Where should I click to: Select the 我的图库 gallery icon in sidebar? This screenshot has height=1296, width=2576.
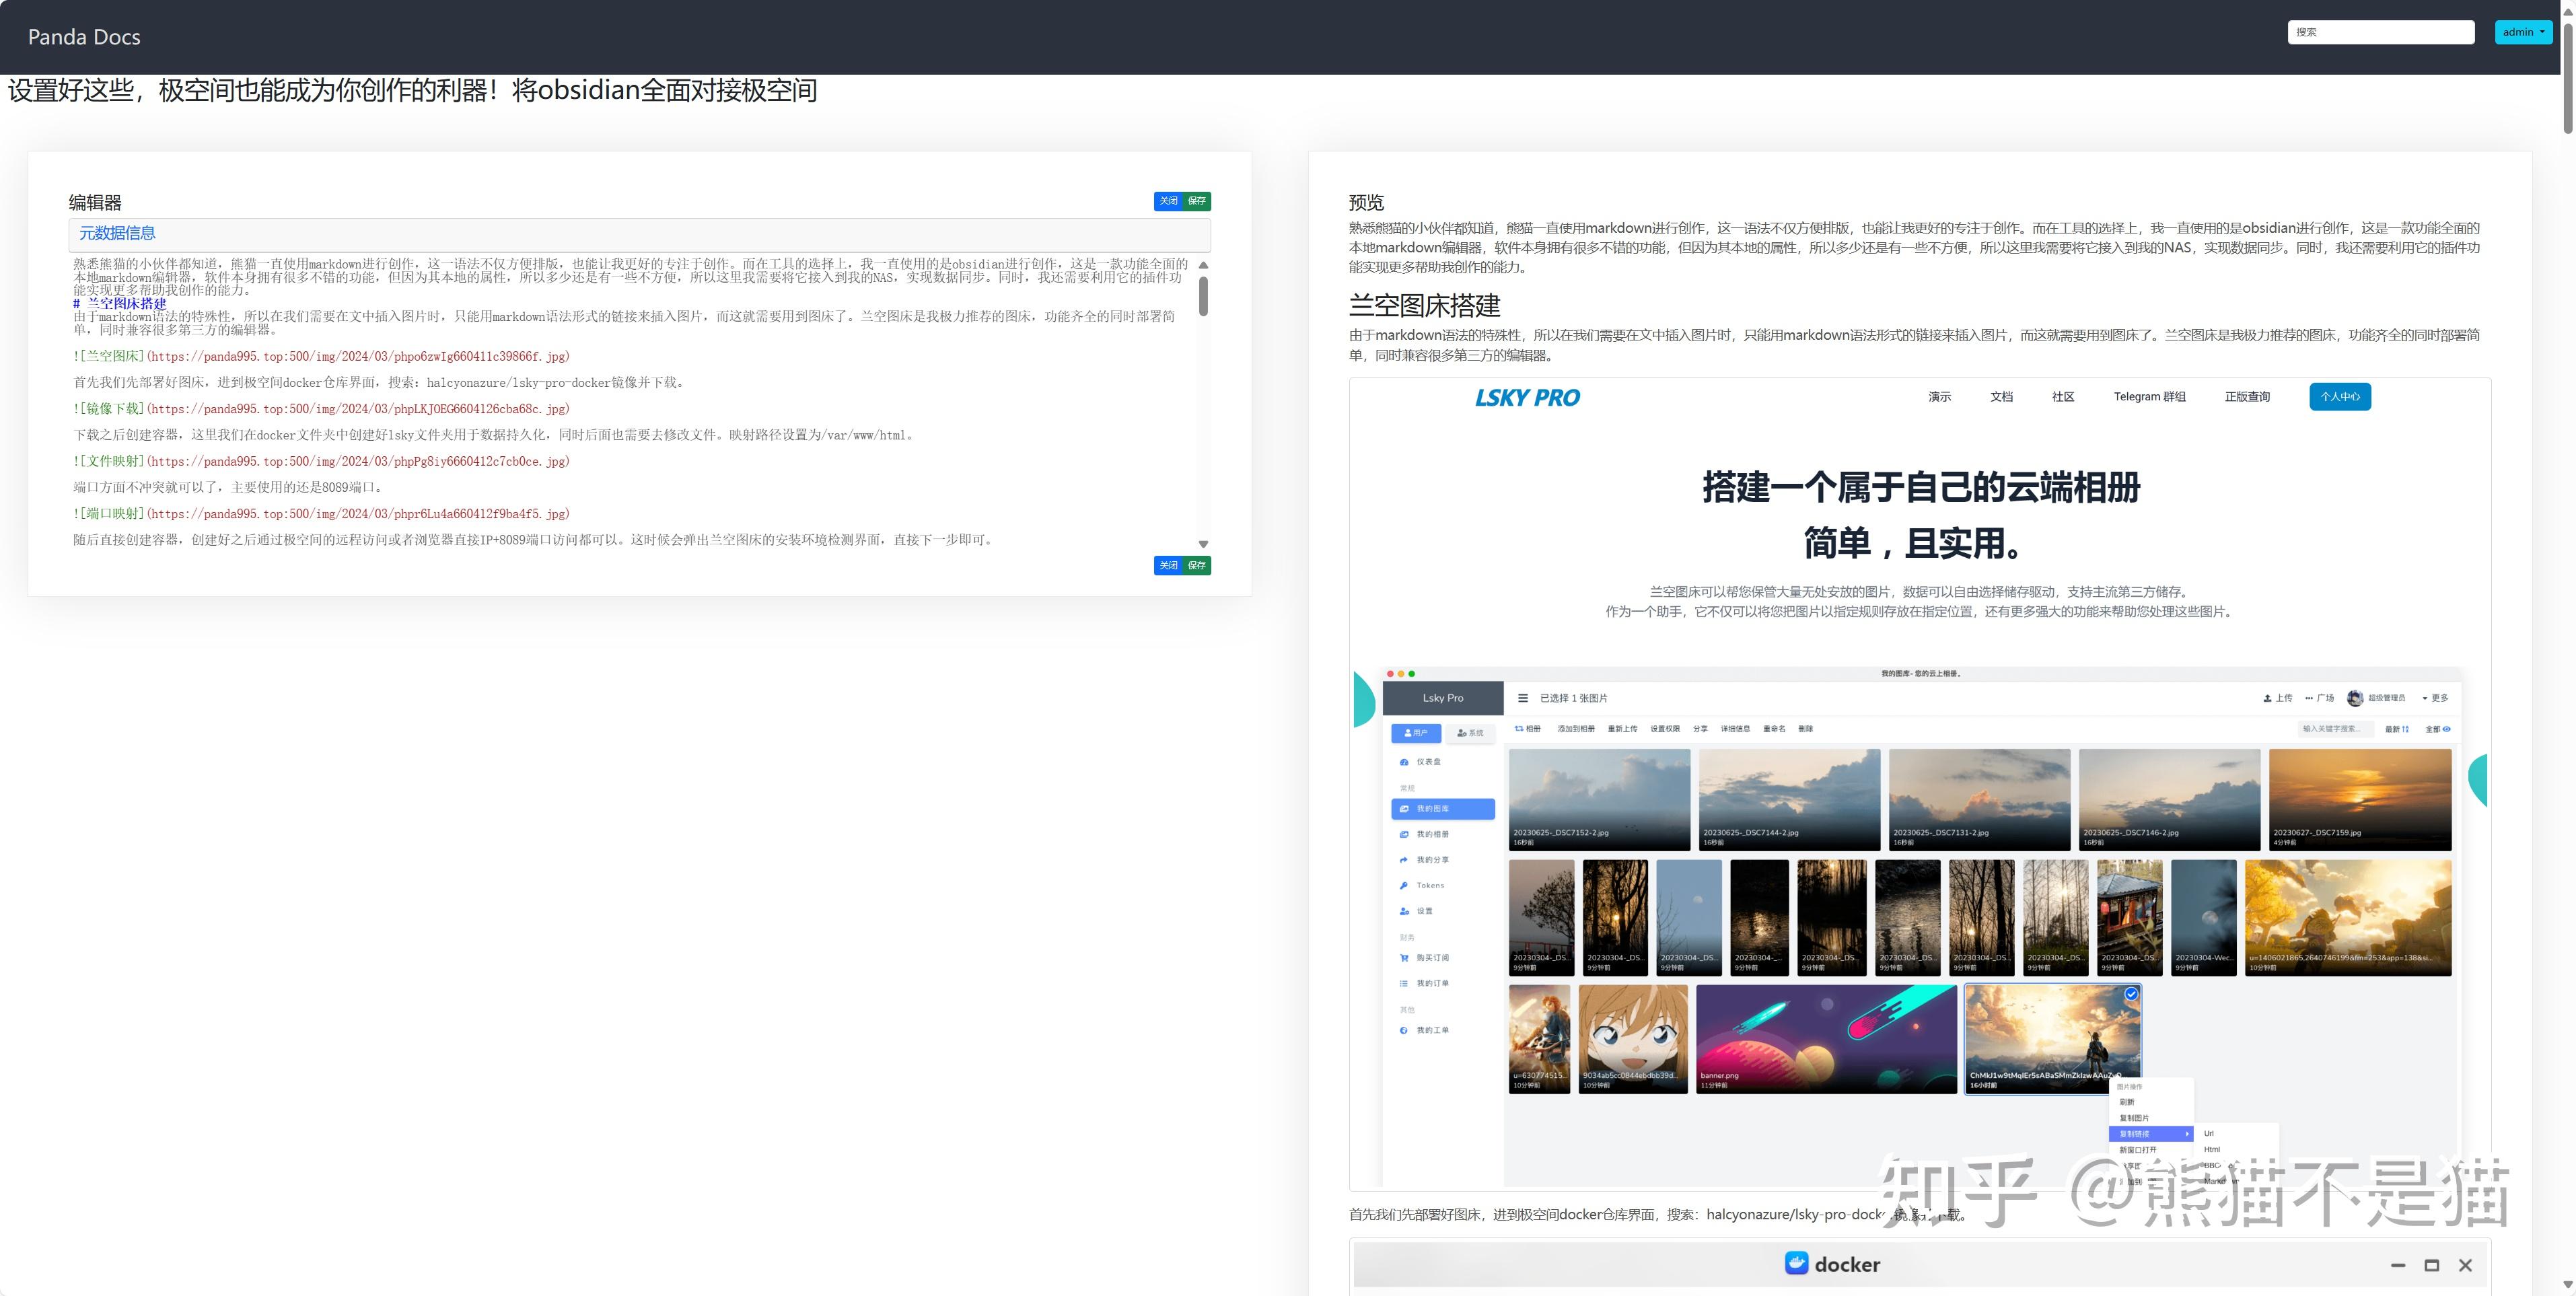1404,808
